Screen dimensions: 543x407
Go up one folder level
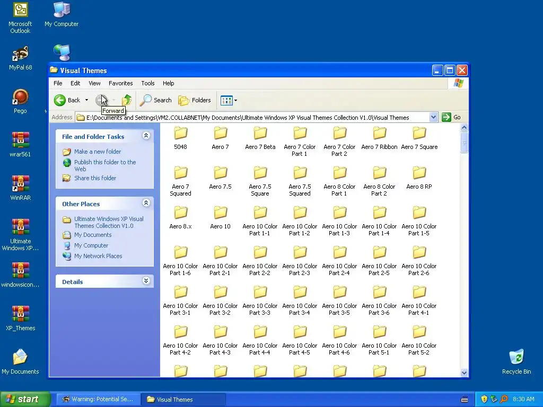pos(127,100)
